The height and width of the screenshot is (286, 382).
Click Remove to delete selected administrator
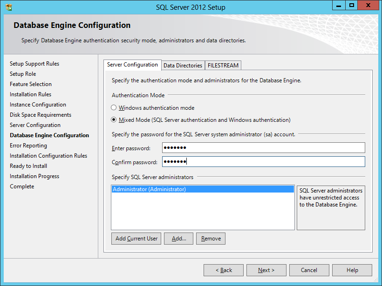click(211, 239)
